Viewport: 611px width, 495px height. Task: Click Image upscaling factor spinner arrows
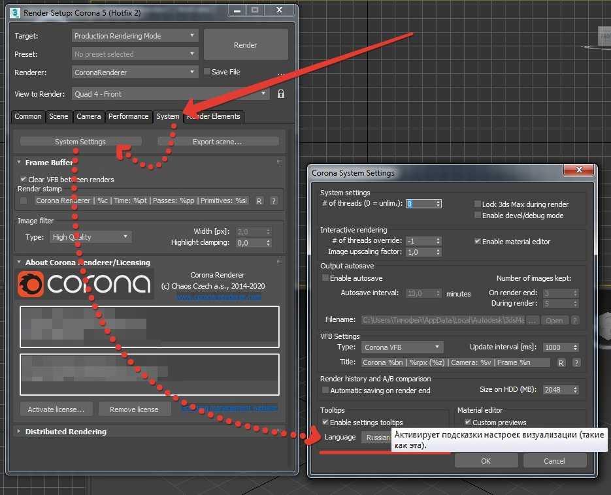(x=438, y=252)
